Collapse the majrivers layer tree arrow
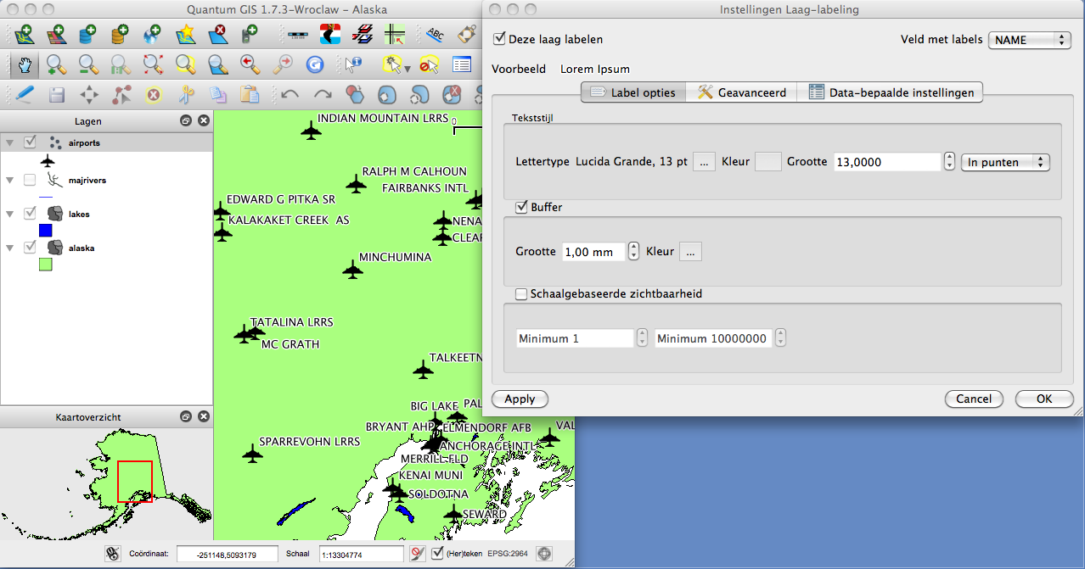This screenshot has width=1085, height=569. [10, 180]
